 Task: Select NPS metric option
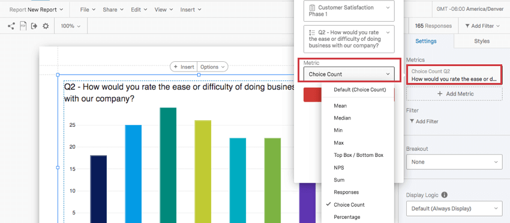click(338, 168)
